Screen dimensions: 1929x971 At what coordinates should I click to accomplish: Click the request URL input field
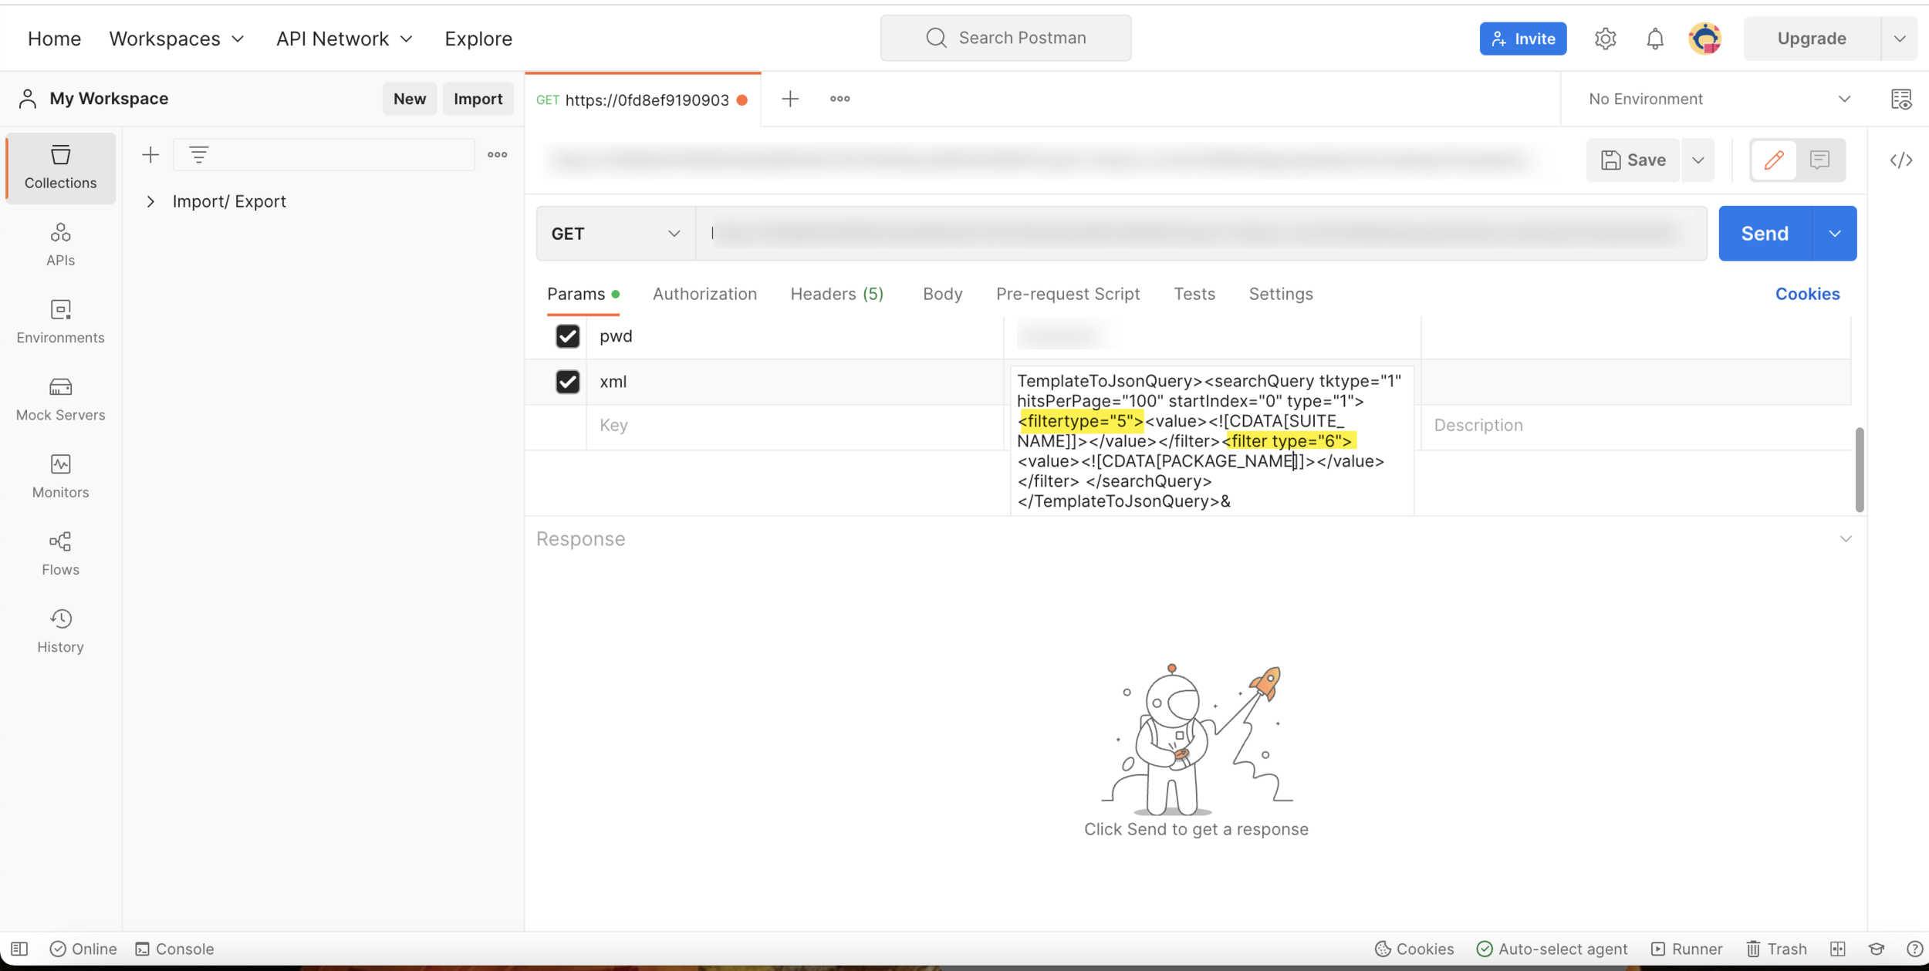(x=1201, y=234)
